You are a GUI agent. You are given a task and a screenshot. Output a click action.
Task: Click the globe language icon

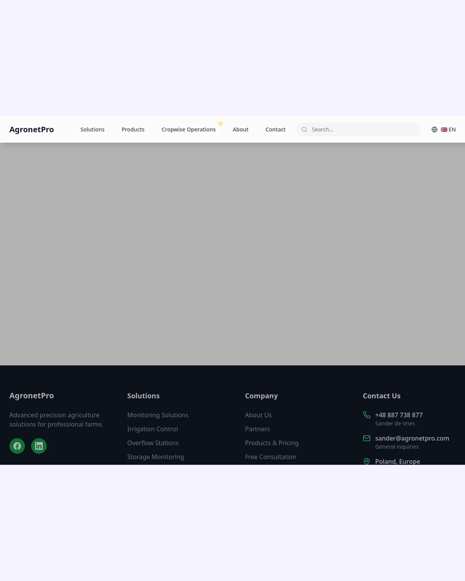[x=434, y=130]
